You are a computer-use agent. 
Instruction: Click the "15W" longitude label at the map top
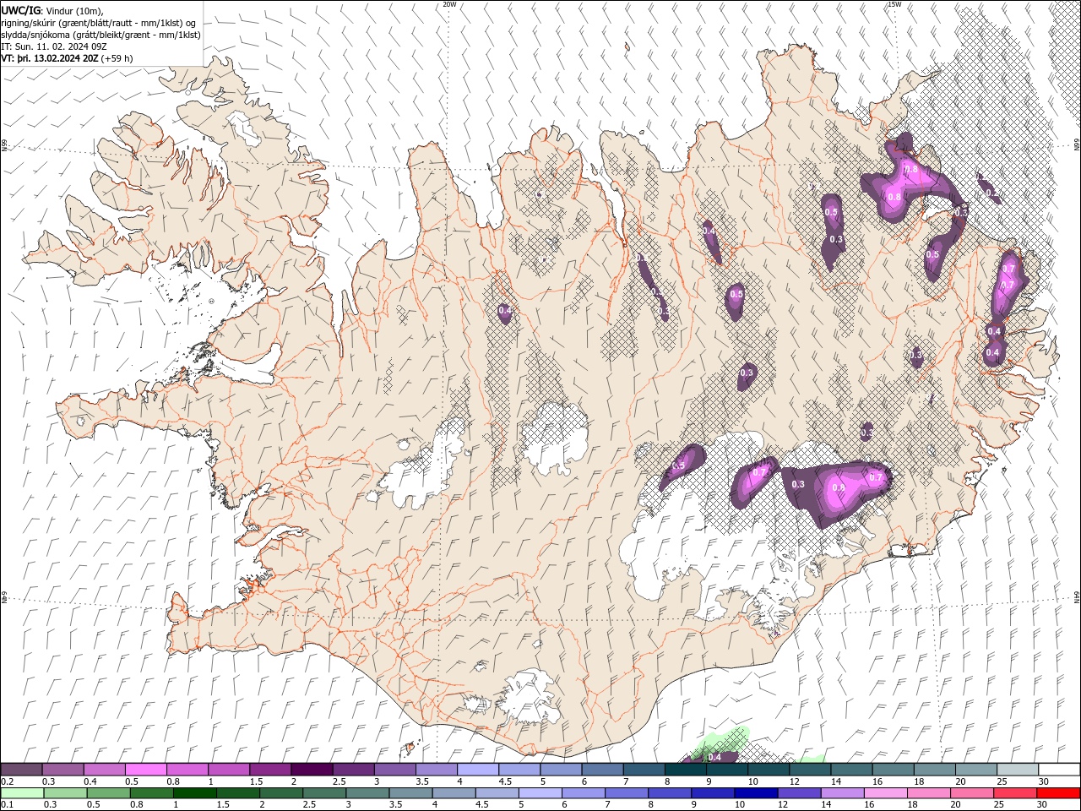click(x=894, y=4)
